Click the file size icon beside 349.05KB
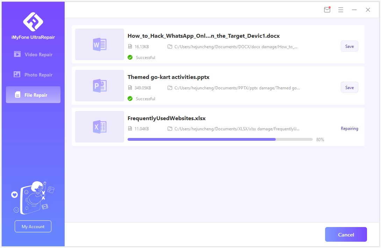This screenshot has width=381, height=248. 130,88
